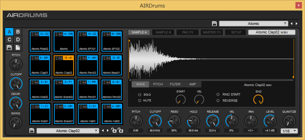Mute pad 8 - G1 Atomic Perc02

click(108, 82)
